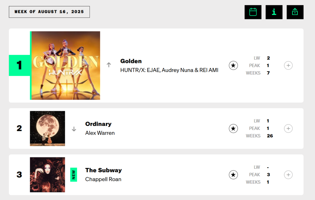Click The Subway cover thumbnail

tap(47, 175)
